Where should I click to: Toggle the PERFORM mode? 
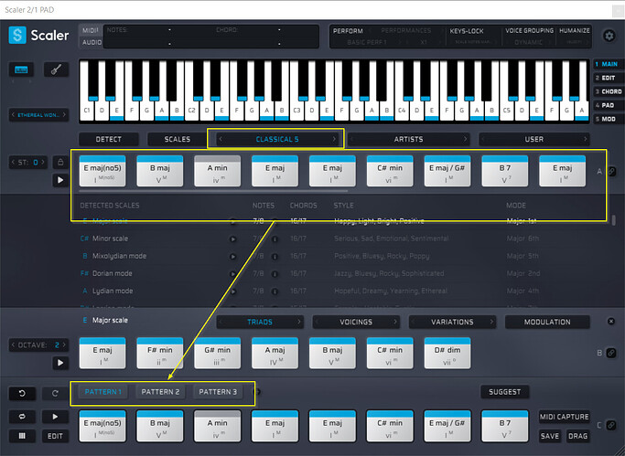348,31
